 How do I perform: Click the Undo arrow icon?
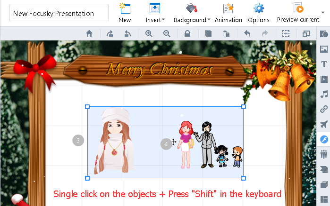tap(247, 33)
